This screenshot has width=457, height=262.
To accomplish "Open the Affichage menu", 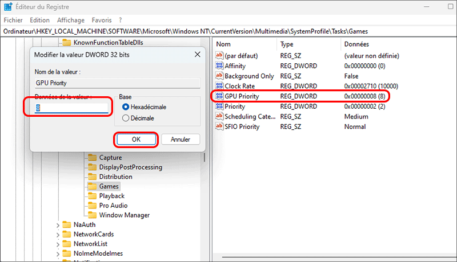I will (71, 20).
